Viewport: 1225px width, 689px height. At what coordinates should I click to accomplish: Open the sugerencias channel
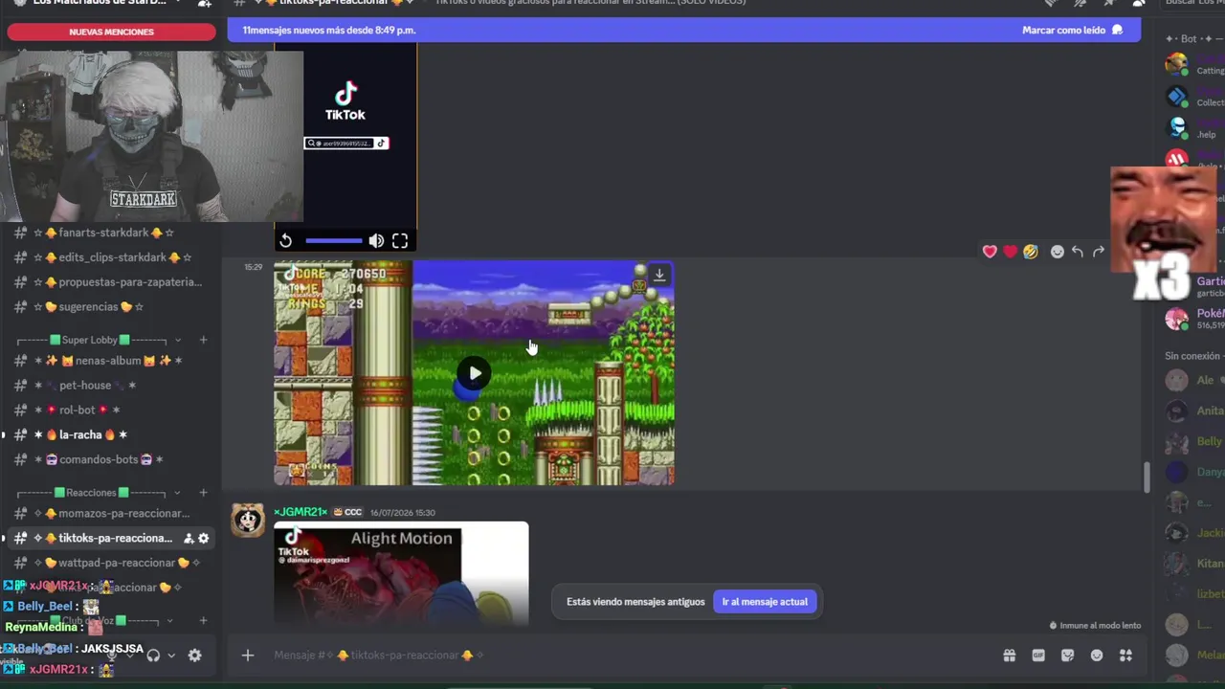[x=111, y=307]
